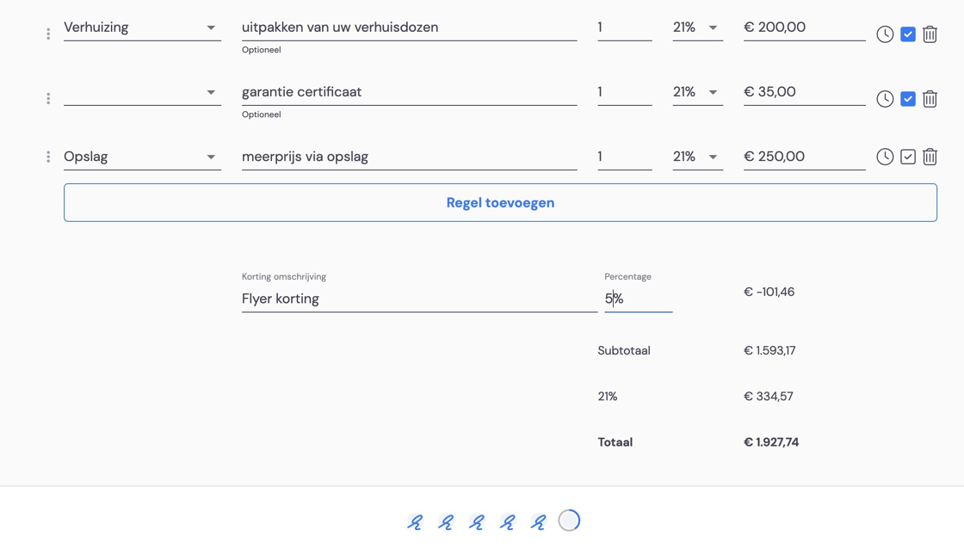Open the 21% VAT dropdown on the Opslag row
This screenshot has width=964, height=549.
coord(697,157)
